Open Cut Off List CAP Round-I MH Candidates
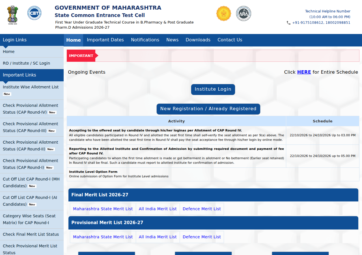 pos(32,182)
